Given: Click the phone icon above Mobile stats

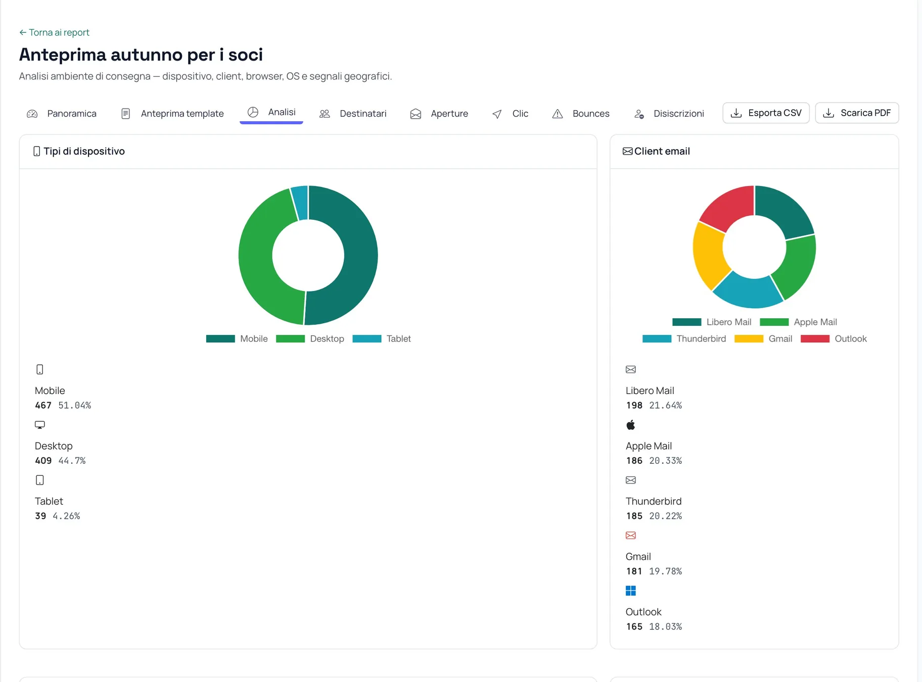Looking at the screenshot, I should pyautogui.click(x=40, y=369).
